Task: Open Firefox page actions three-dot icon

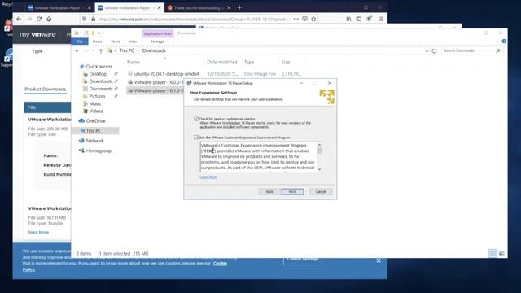Action: click(x=296, y=19)
